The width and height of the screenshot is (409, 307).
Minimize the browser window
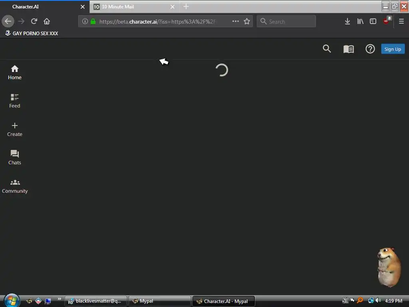pyautogui.click(x=385, y=6)
